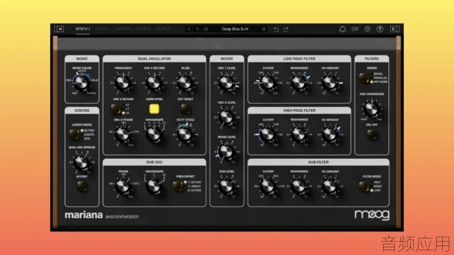This screenshot has height=255, width=454.
Task: Toggle the yellow Hard Sync button
Action: pos(154,109)
